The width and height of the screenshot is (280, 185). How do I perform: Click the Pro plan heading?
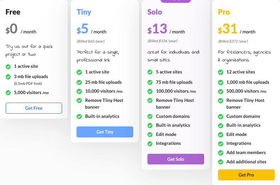point(224,12)
